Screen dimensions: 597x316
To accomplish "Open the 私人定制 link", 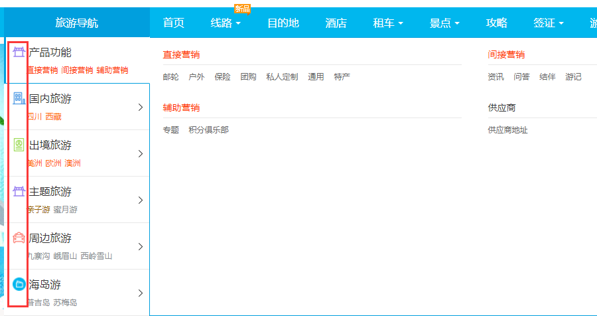I will pos(282,77).
